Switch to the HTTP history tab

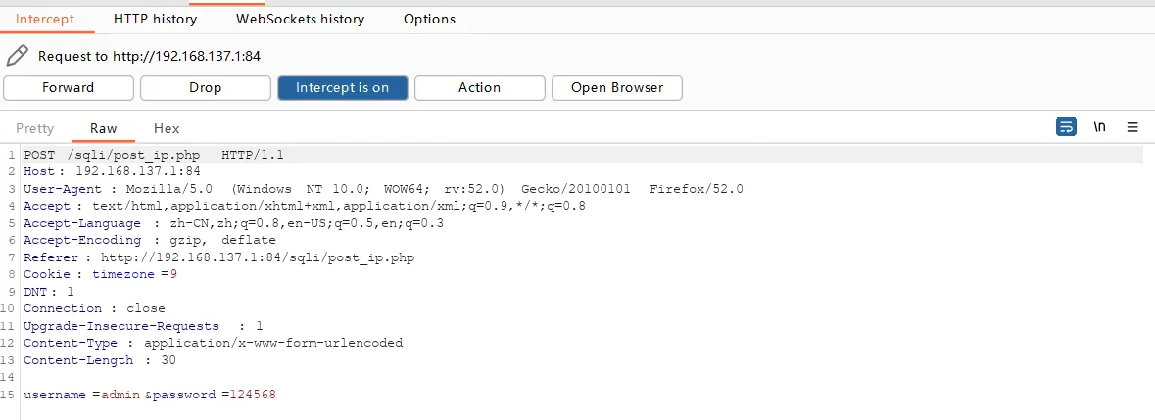[x=155, y=19]
